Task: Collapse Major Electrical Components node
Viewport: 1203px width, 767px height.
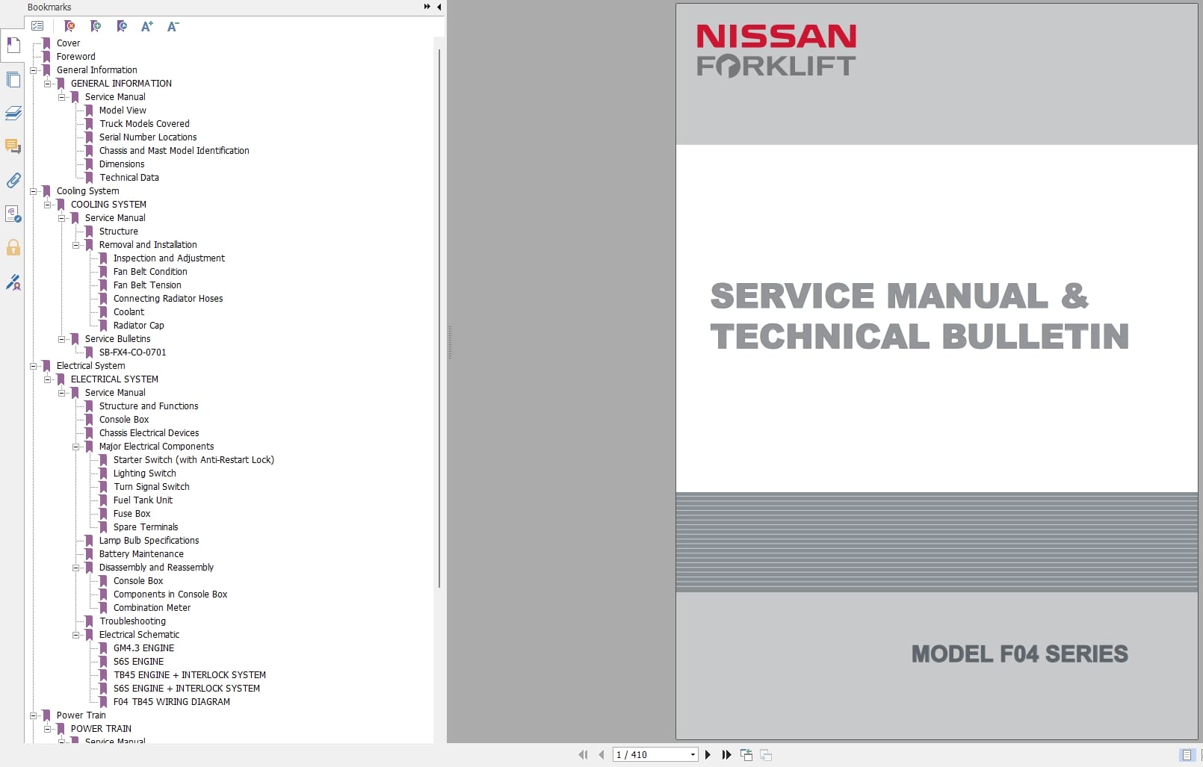Action: (x=75, y=447)
